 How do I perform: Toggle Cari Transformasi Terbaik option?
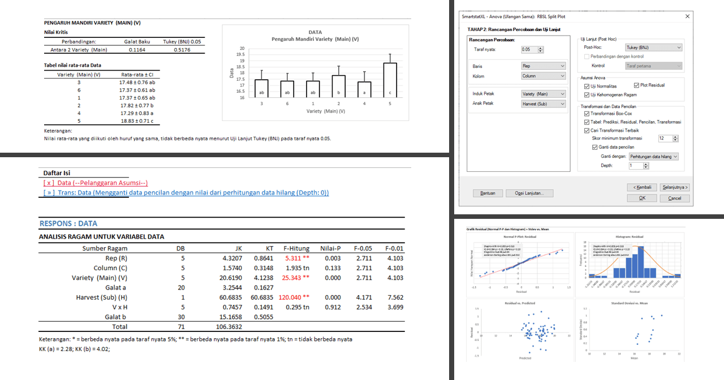[x=586, y=129]
